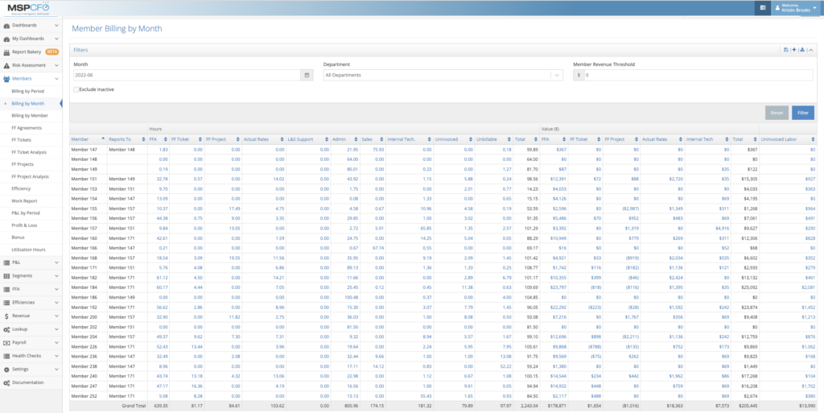The width and height of the screenshot is (824, 413).
Task: Open Efficiency report under Members
Action: click(21, 188)
